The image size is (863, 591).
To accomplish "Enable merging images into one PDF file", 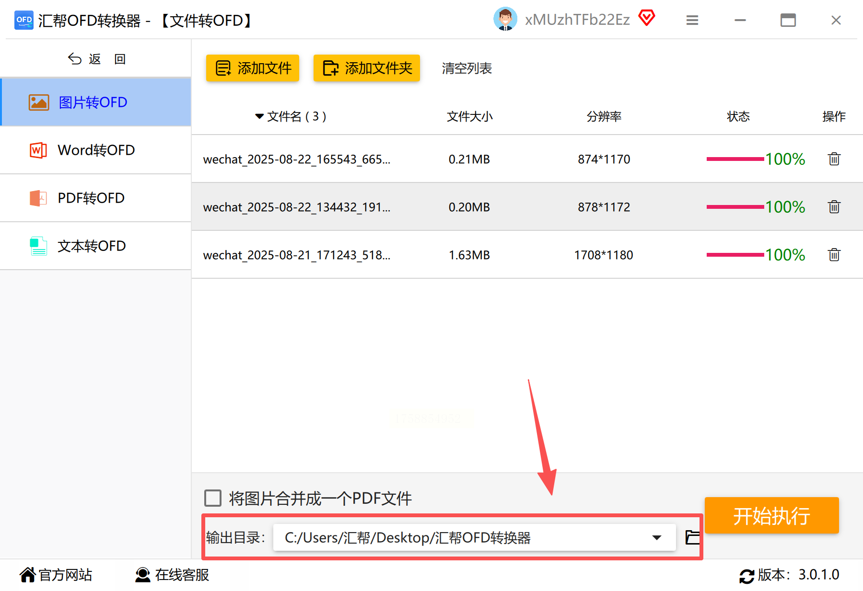I will point(213,498).
